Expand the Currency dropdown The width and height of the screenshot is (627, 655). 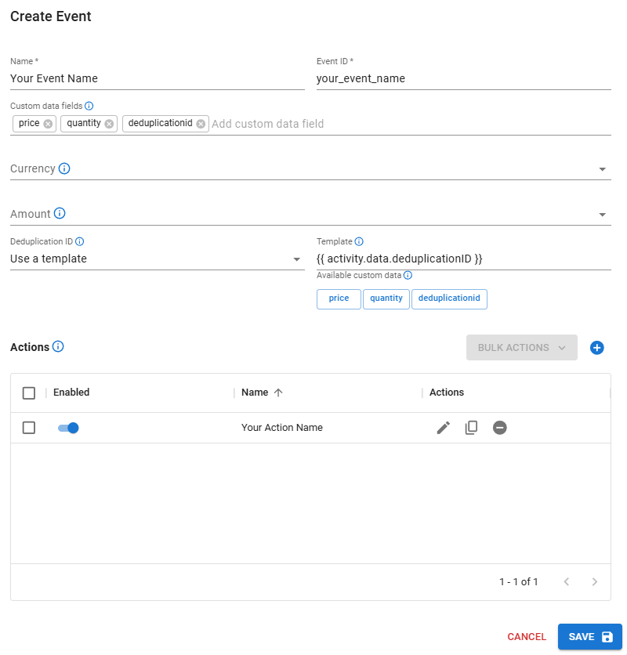click(602, 169)
